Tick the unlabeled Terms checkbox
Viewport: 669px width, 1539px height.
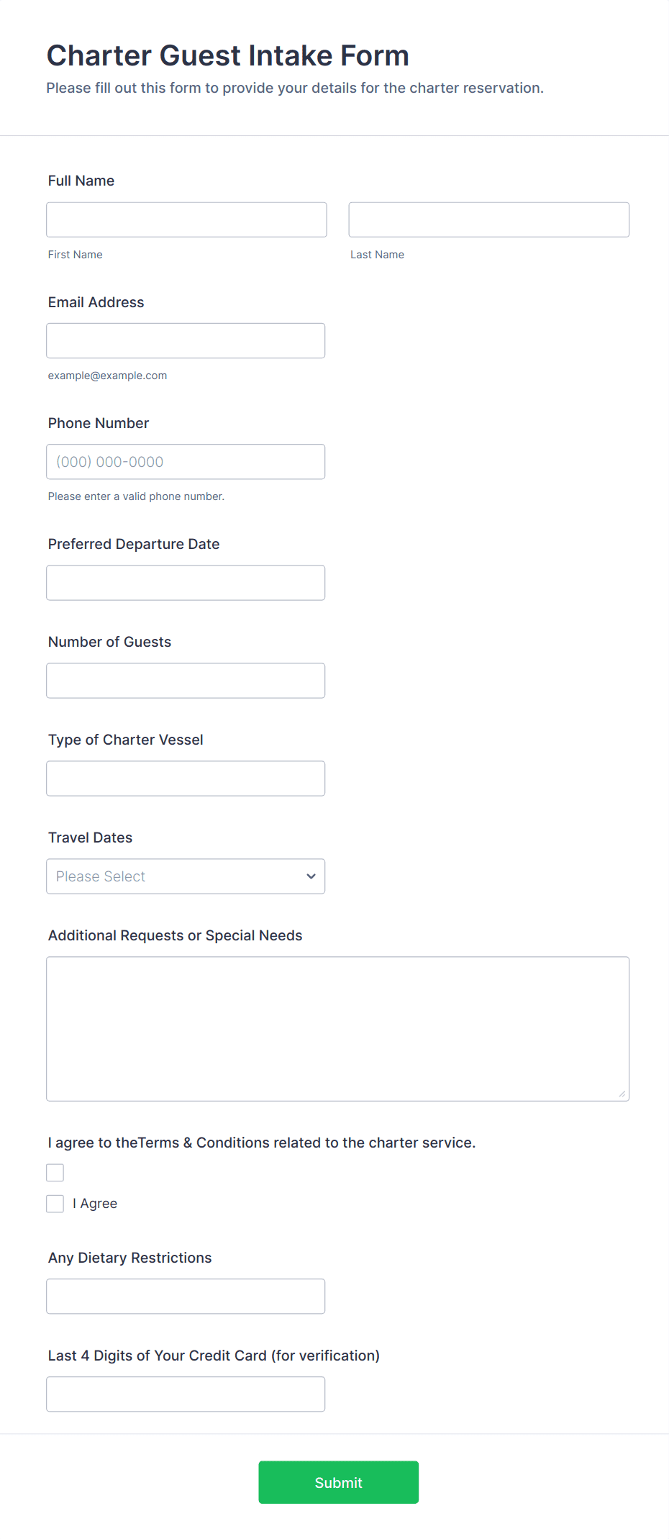(x=55, y=1173)
